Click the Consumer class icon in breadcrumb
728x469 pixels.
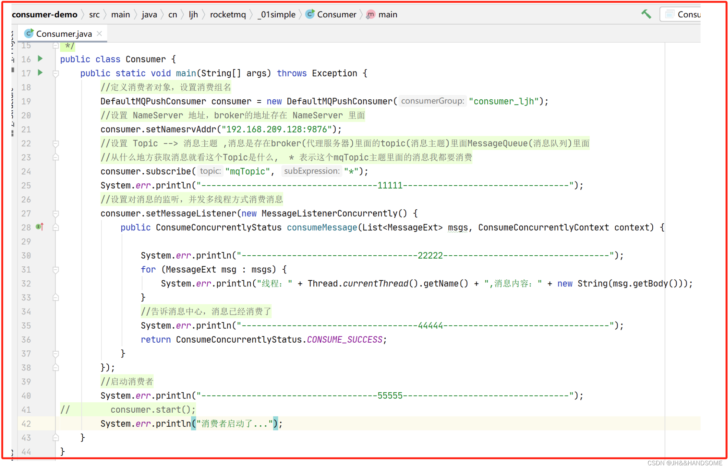click(310, 14)
